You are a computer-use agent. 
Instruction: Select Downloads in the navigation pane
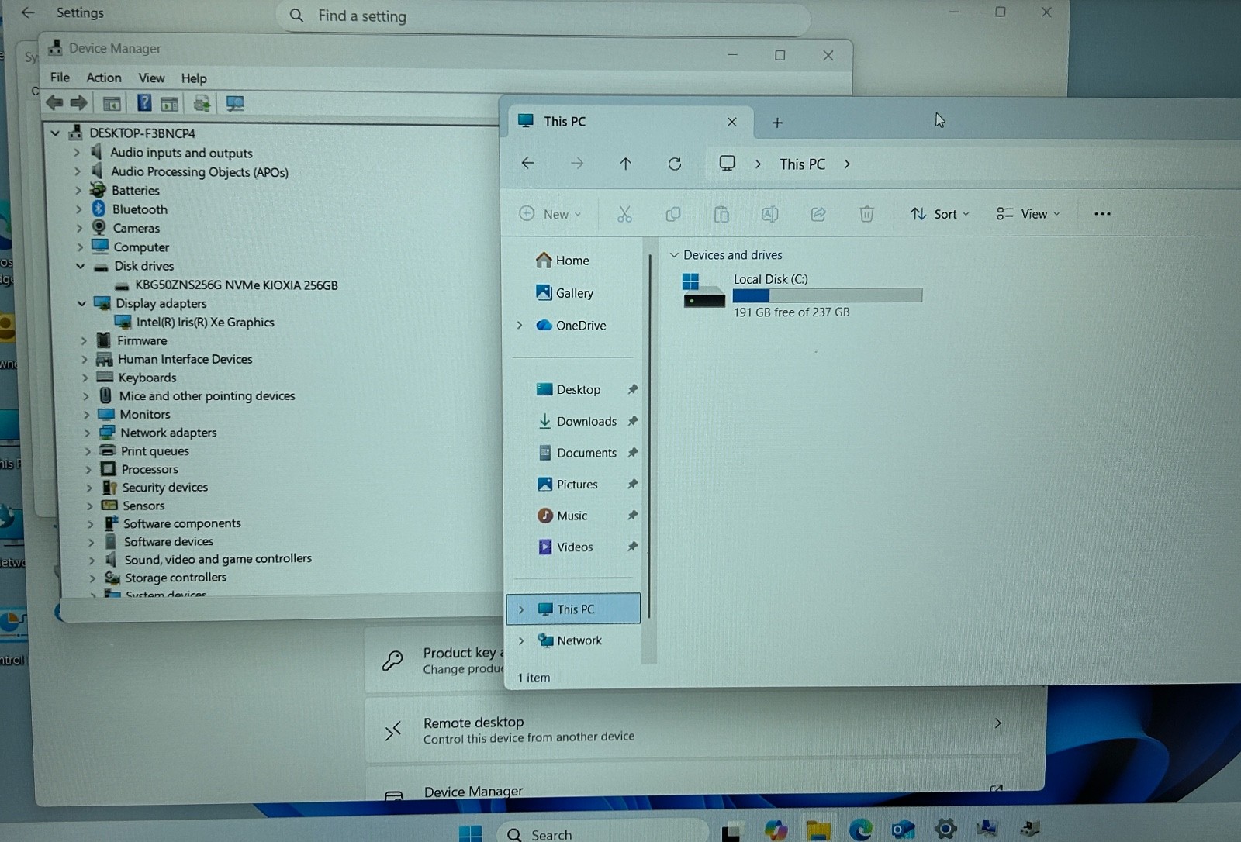pyautogui.click(x=586, y=421)
